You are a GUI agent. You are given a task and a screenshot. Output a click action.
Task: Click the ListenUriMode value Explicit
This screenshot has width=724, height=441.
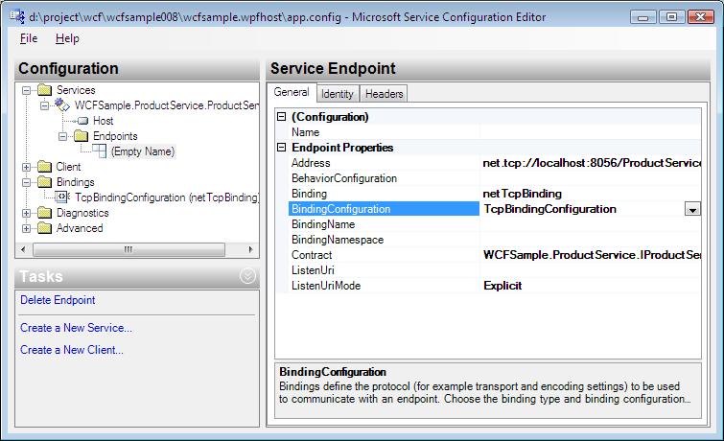[502, 286]
